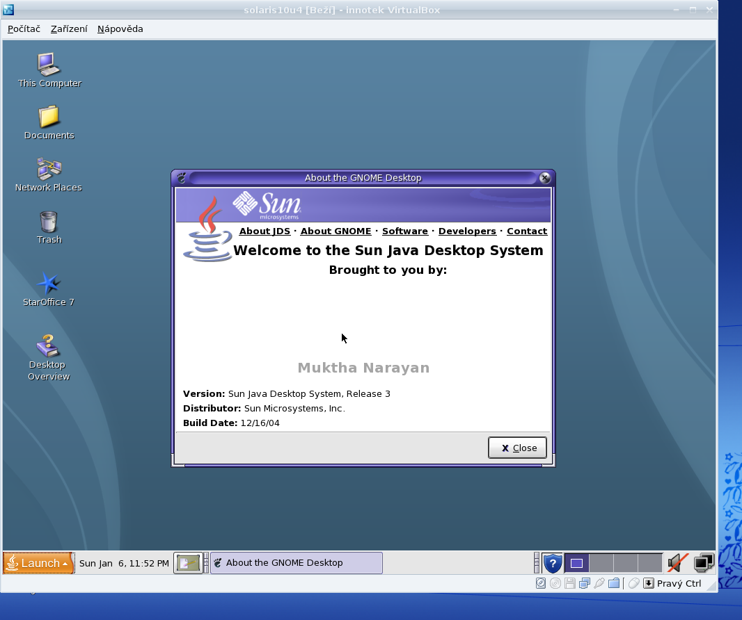Open the Software link
The image size is (742, 620).
(405, 231)
